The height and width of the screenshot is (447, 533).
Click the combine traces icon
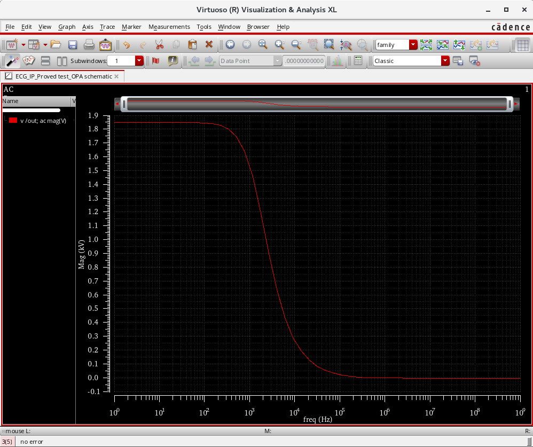pos(443,44)
